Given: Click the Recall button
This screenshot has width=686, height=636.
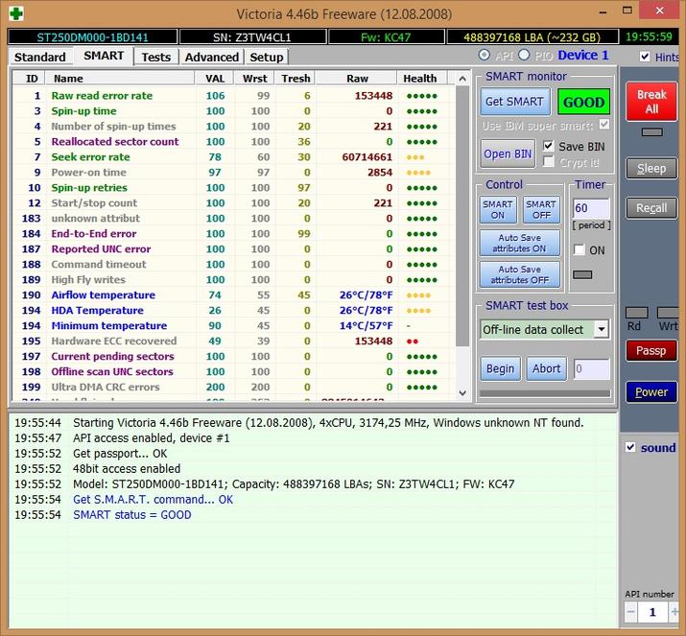Looking at the screenshot, I should pyautogui.click(x=651, y=208).
